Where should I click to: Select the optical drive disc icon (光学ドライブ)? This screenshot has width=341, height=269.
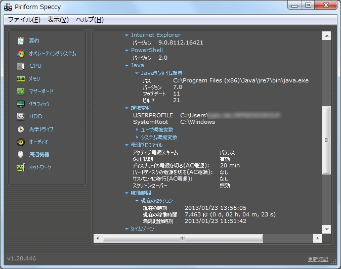click(21, 129)
